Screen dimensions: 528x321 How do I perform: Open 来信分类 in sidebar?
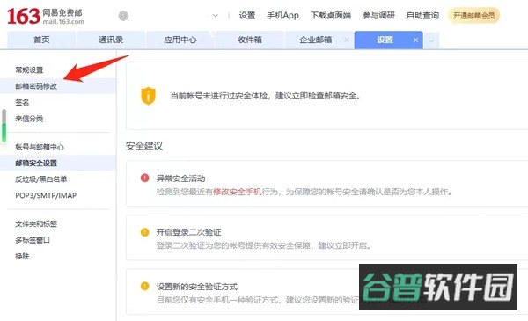29,119
